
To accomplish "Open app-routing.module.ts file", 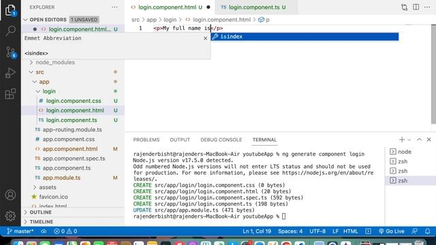I will point(72,130).
